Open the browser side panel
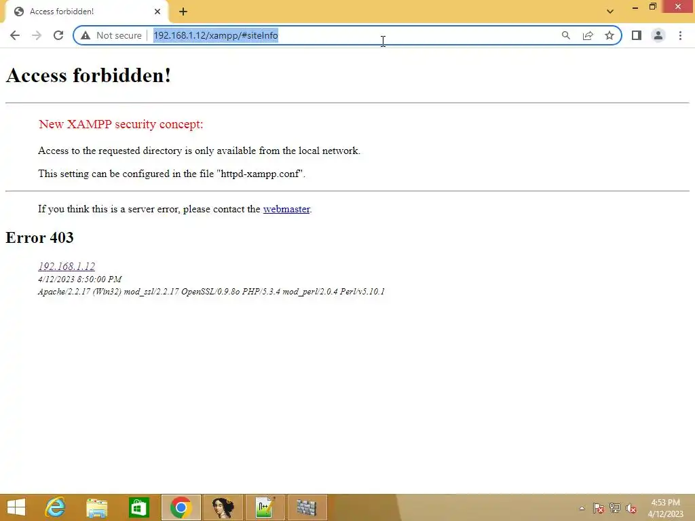The width and height of the screenshot is (695, 521). coord(637,35)
